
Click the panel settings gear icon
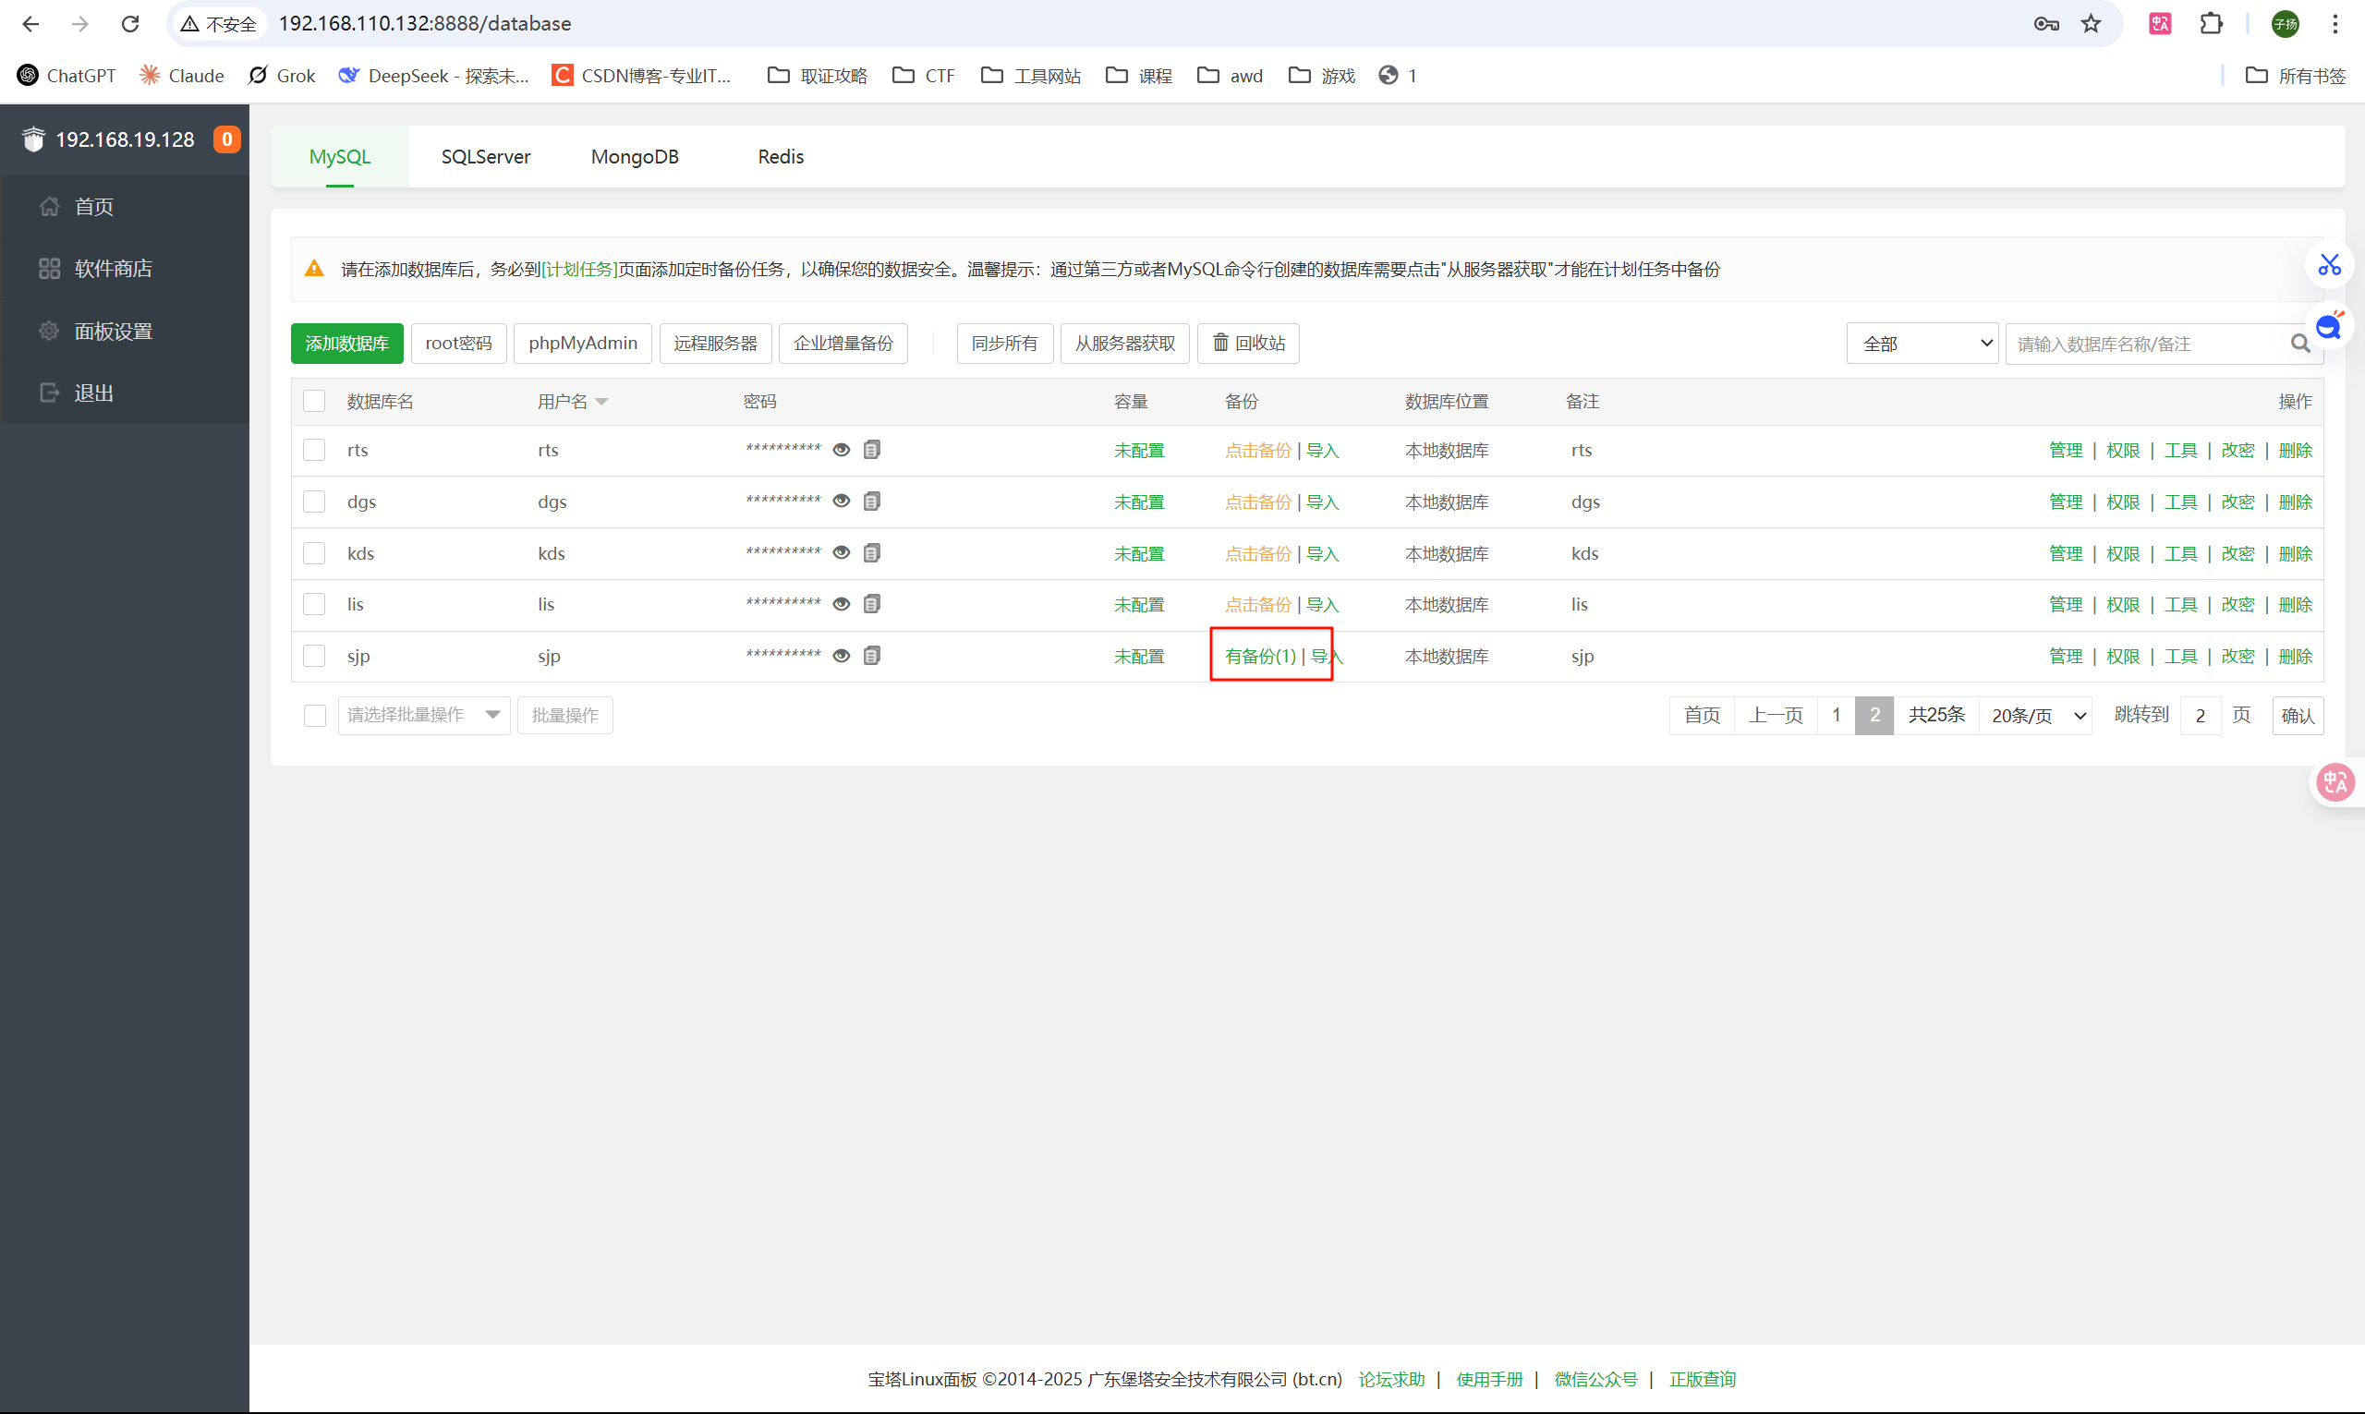pos(50,332)
